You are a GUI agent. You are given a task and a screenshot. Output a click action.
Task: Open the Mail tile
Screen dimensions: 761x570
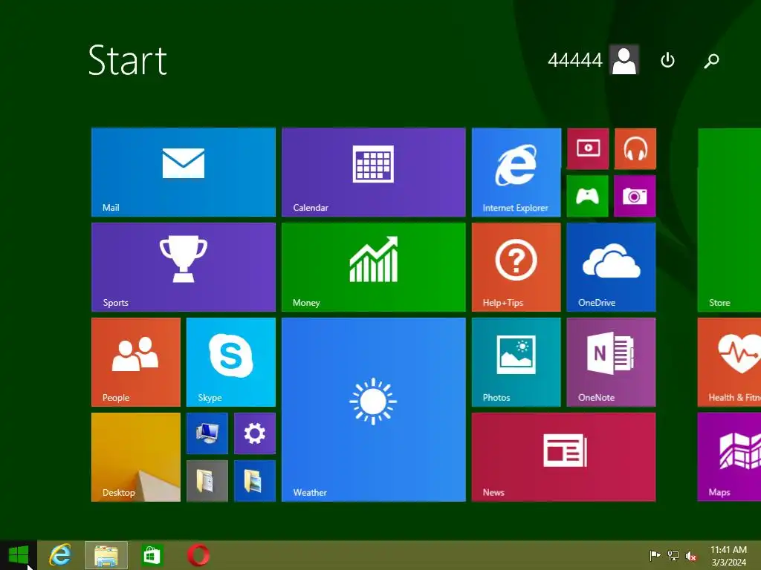[x=184, y=172]
